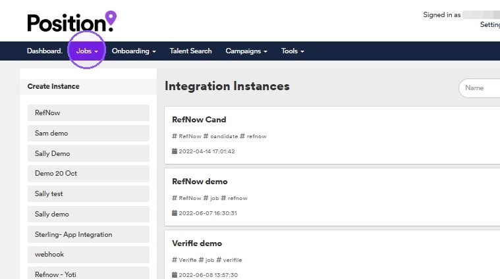Expand the Tools dropdown menu
Screen dimensions: 500x279
pyautogui.click(x=292, y=51)
